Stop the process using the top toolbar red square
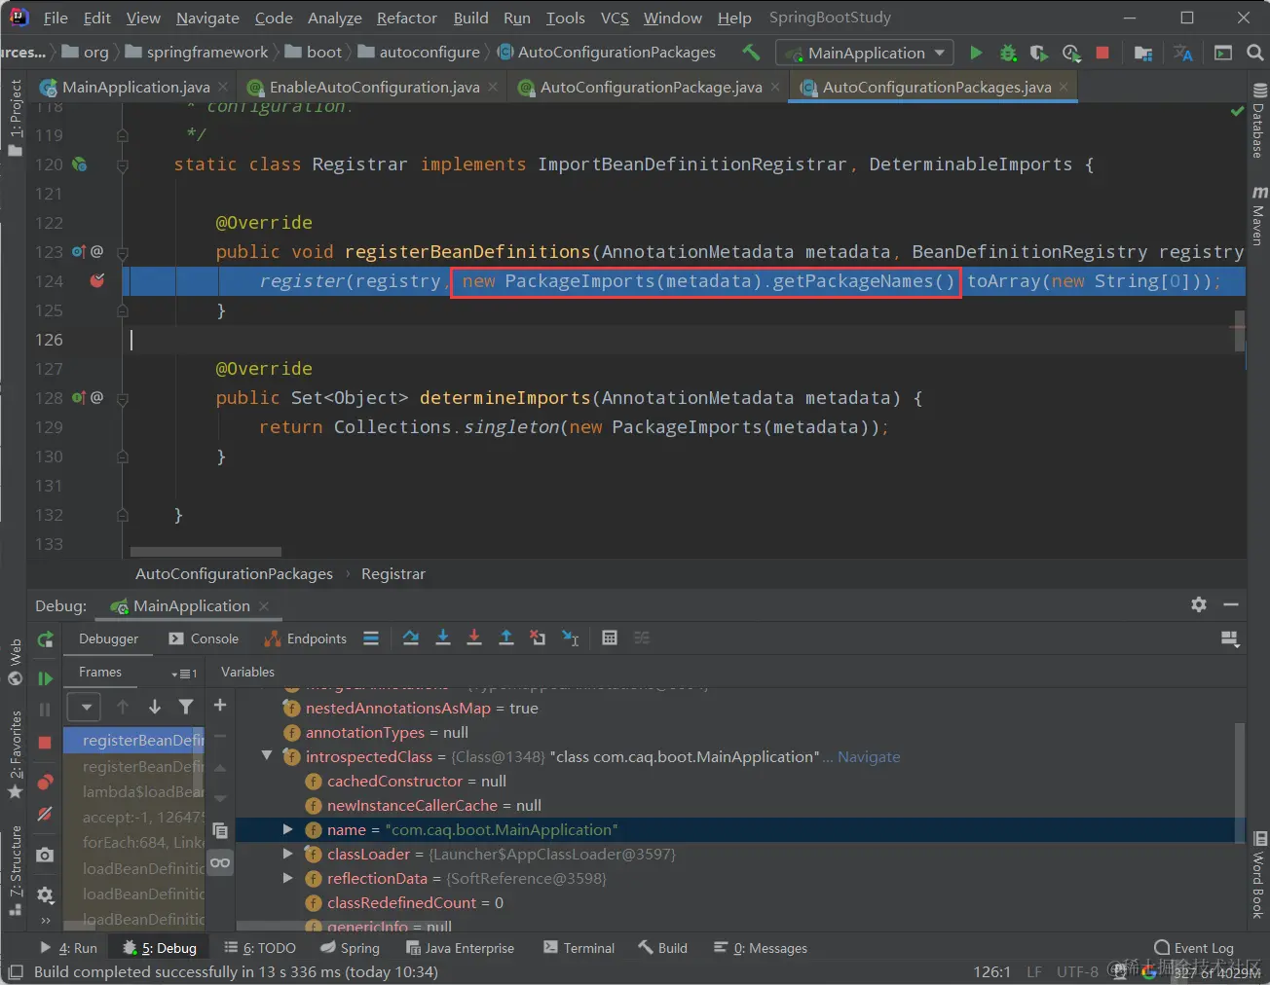 pos(1102,53)
